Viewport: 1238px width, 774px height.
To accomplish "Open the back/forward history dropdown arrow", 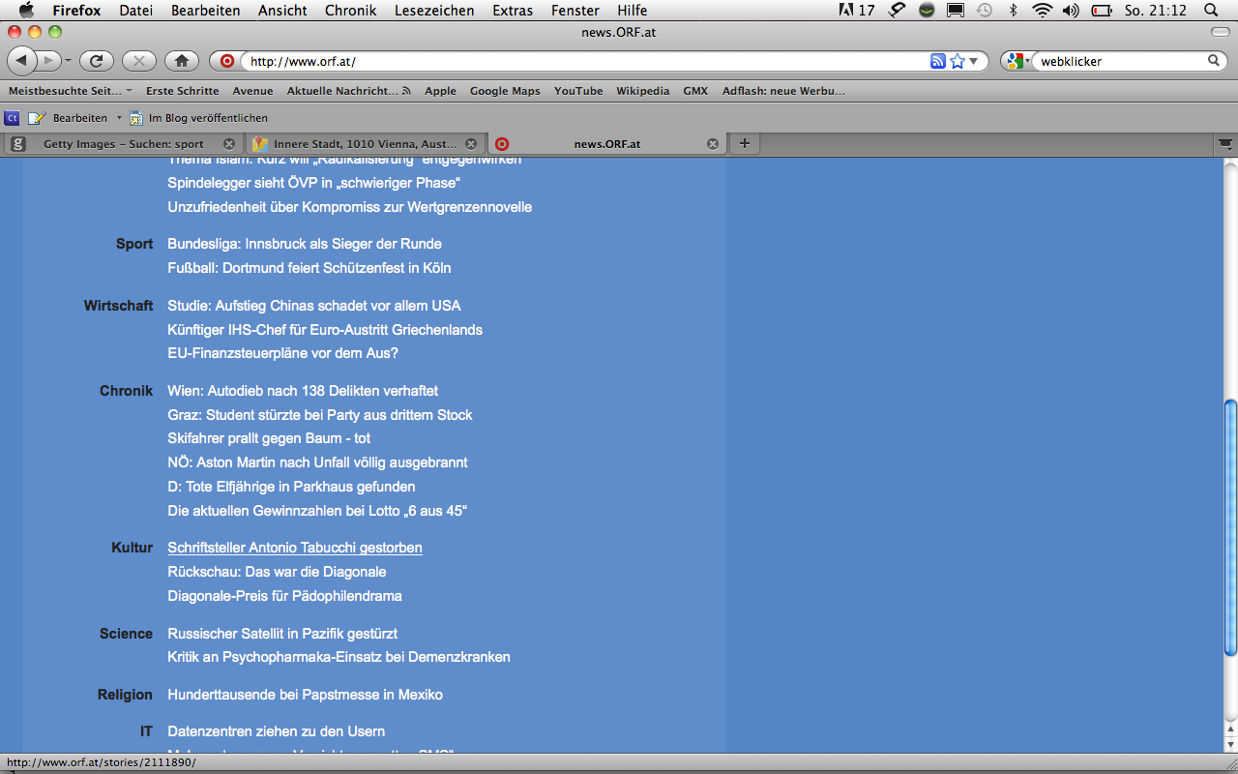I will [x=68, y=61].
